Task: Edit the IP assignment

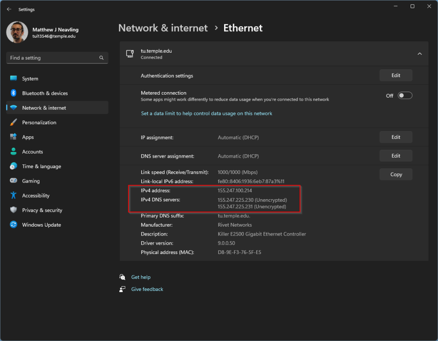Action: click(x=396, y=137)
